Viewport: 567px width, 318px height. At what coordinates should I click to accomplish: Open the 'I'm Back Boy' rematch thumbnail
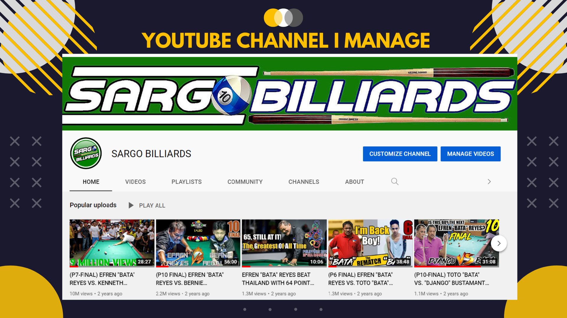[x=370, y=243]
